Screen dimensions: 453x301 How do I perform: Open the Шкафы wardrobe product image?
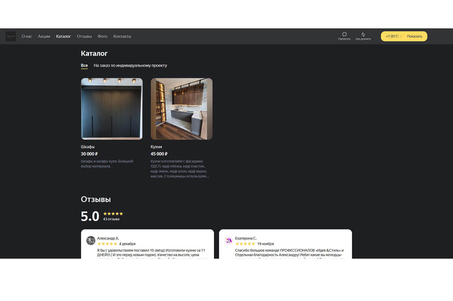[112, 109]
